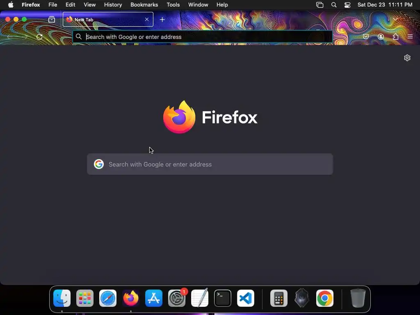Open the File menu
Viewport: 420px width, 315px height.
point(53,5)
